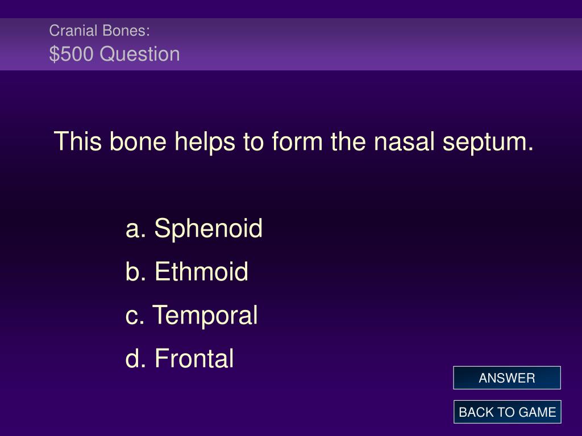
Task: Click the word 'nasal' in the question
Action: pyautogui.click(x=404, y=141)
